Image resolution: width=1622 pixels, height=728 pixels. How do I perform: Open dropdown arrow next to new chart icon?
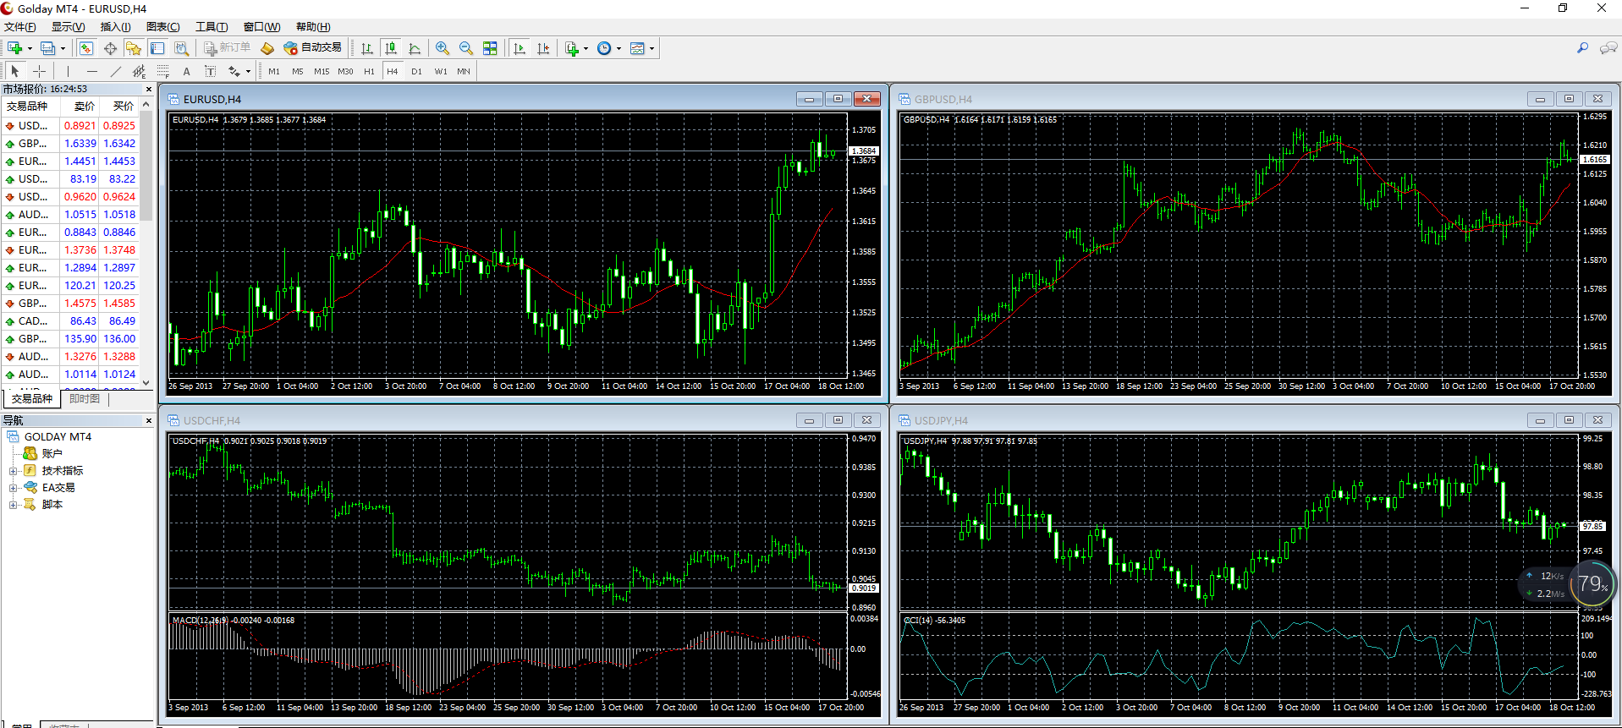30,48
